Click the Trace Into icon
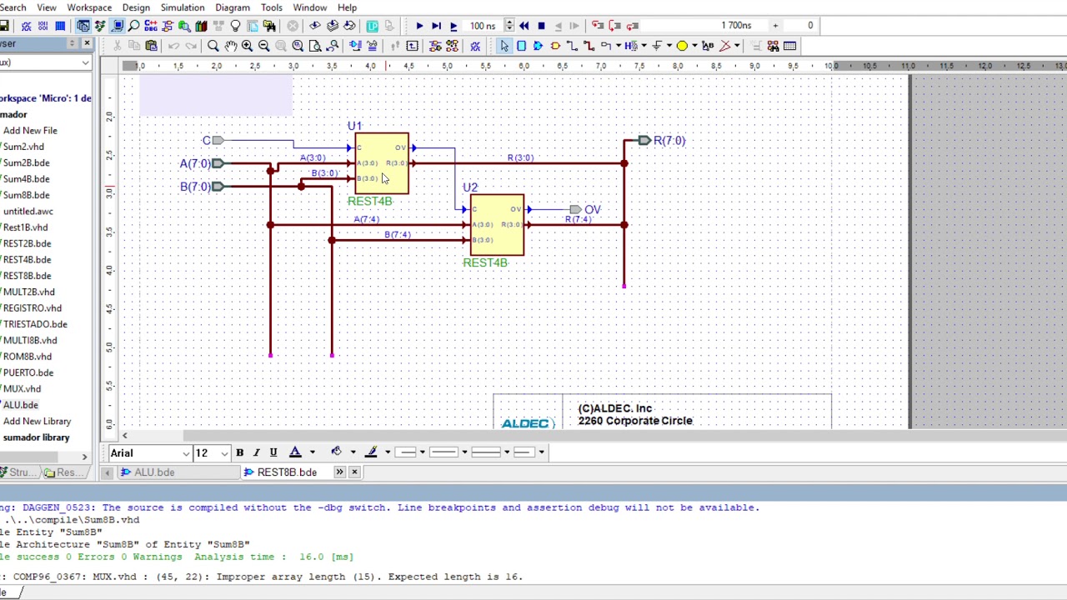This screenshot has width=1067, height=600. (x=598, y=26)
